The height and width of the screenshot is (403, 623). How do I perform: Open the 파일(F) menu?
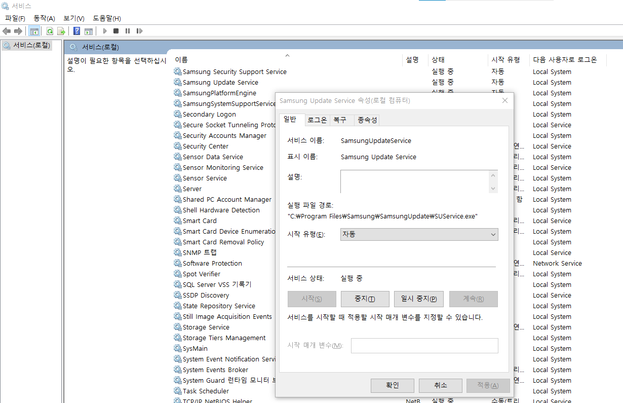pyautogui.click(x=15, y=18)
